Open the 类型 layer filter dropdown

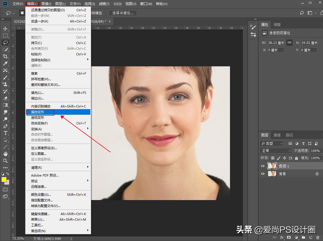click(x=272, y=144)
